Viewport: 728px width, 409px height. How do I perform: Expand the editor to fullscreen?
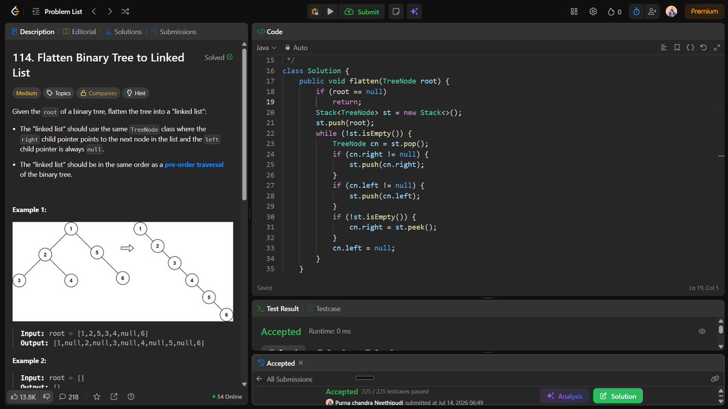[x=718, y=47]
